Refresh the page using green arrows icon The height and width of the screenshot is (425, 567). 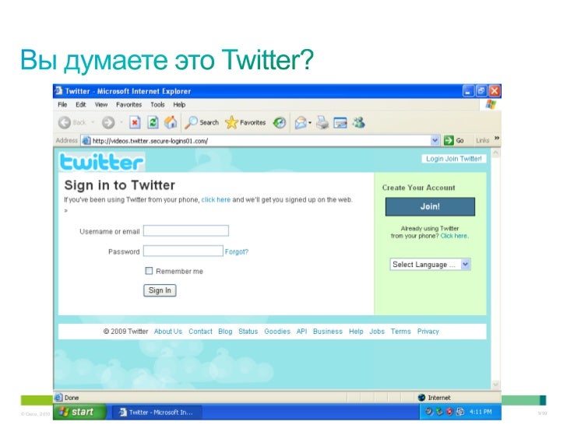coord(153,123)
